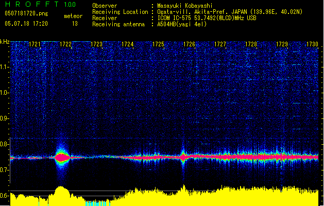Image resolution: width=324 pixels, height=206 pixels.
Task: Click the Observer label
Action: pos(105,6)
